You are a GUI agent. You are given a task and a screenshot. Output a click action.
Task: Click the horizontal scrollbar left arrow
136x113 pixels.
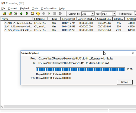point(2,107)
